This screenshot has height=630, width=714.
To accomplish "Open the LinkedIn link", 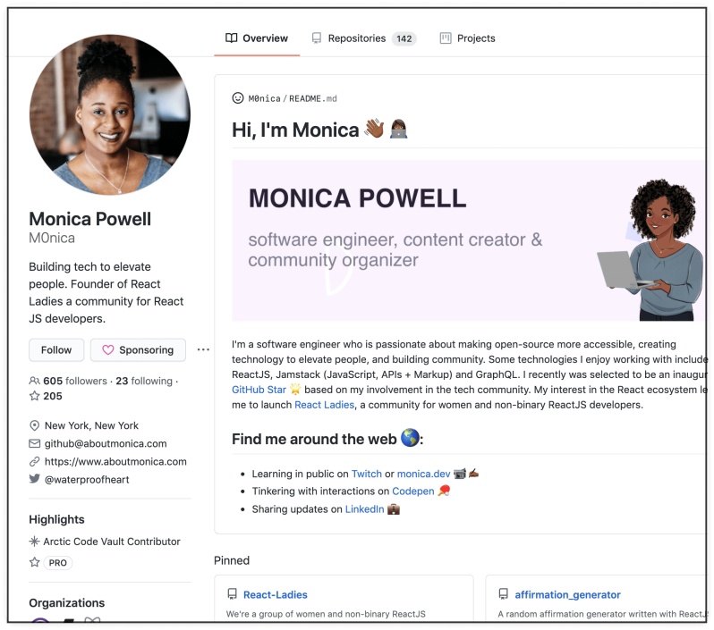I will [x=365, y=509].
